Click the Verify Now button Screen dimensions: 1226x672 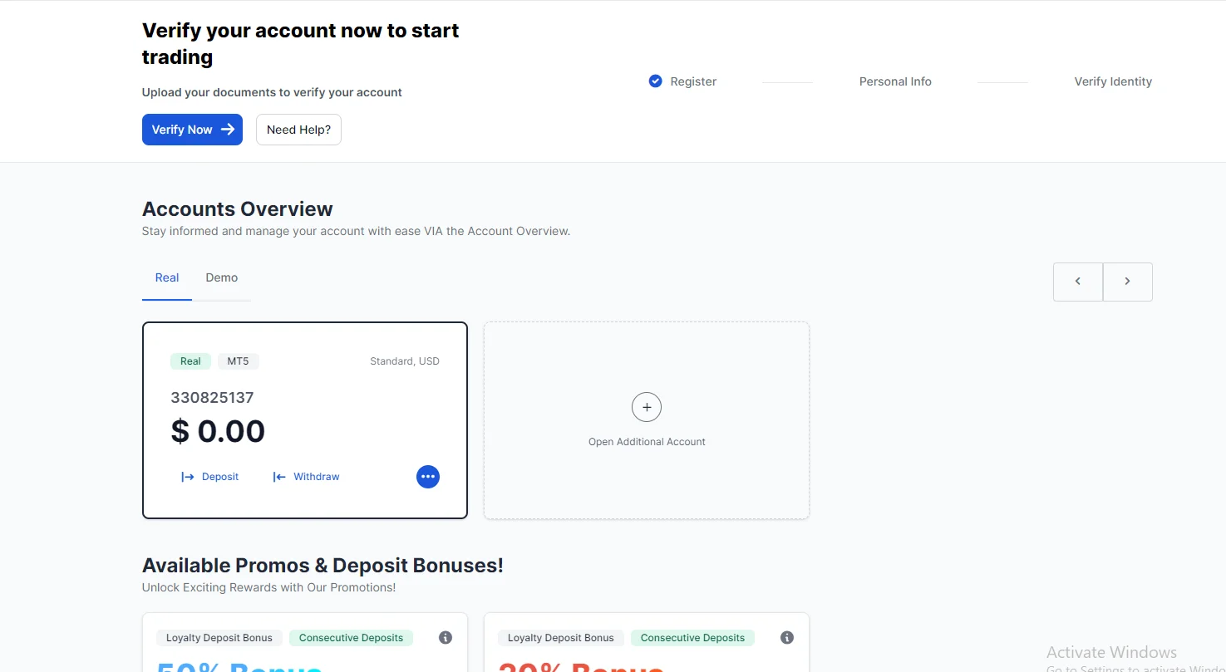click(192, 130)
